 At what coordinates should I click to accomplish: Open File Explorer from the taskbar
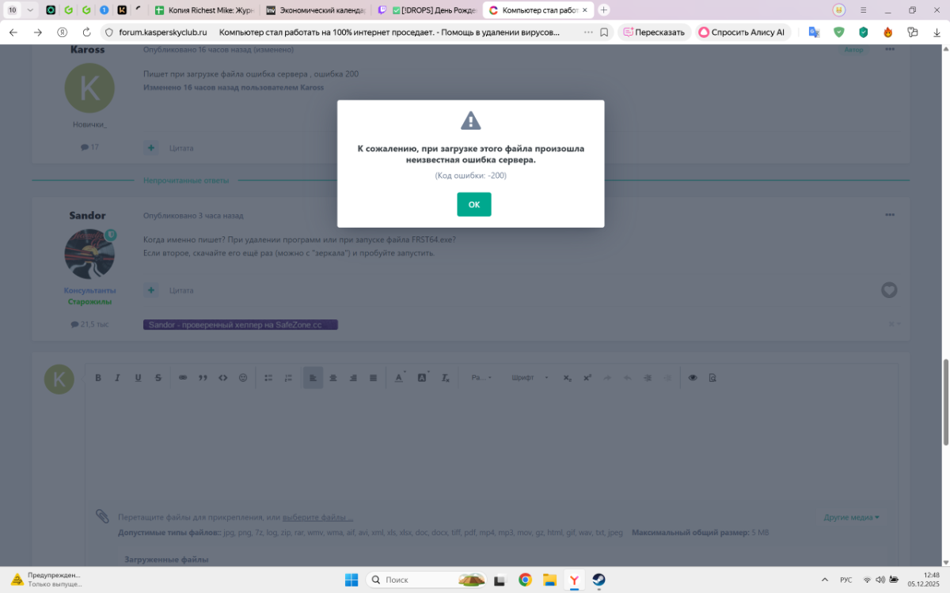pos(549,580)
